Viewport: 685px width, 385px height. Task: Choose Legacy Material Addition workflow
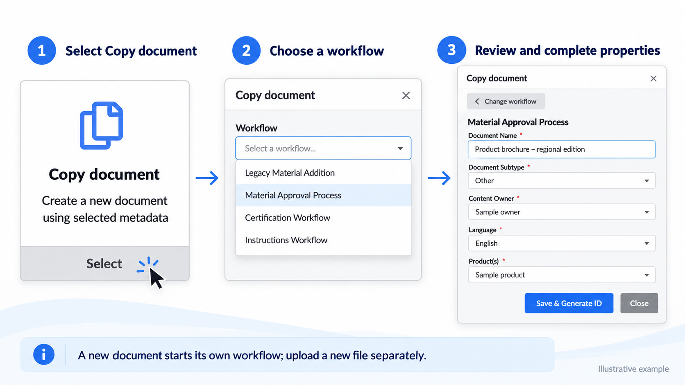[x=323, y=173]
